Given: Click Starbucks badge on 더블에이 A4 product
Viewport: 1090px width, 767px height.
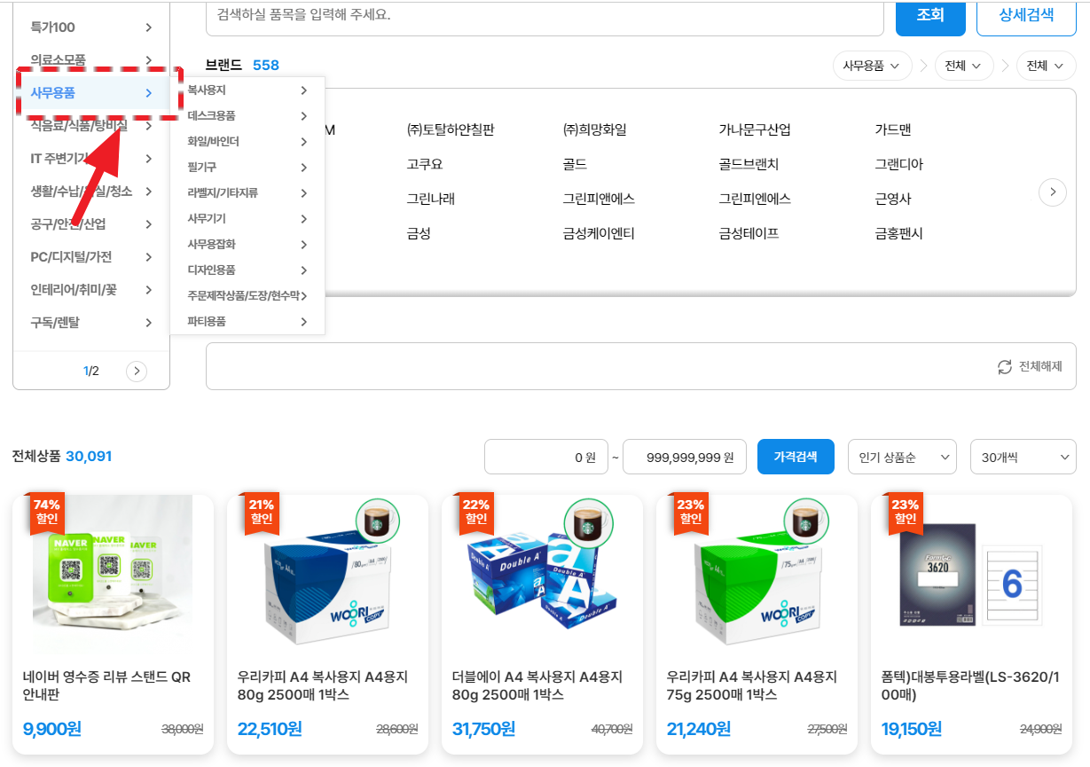Looking at the screenshot, I should (x=592, y=523).
